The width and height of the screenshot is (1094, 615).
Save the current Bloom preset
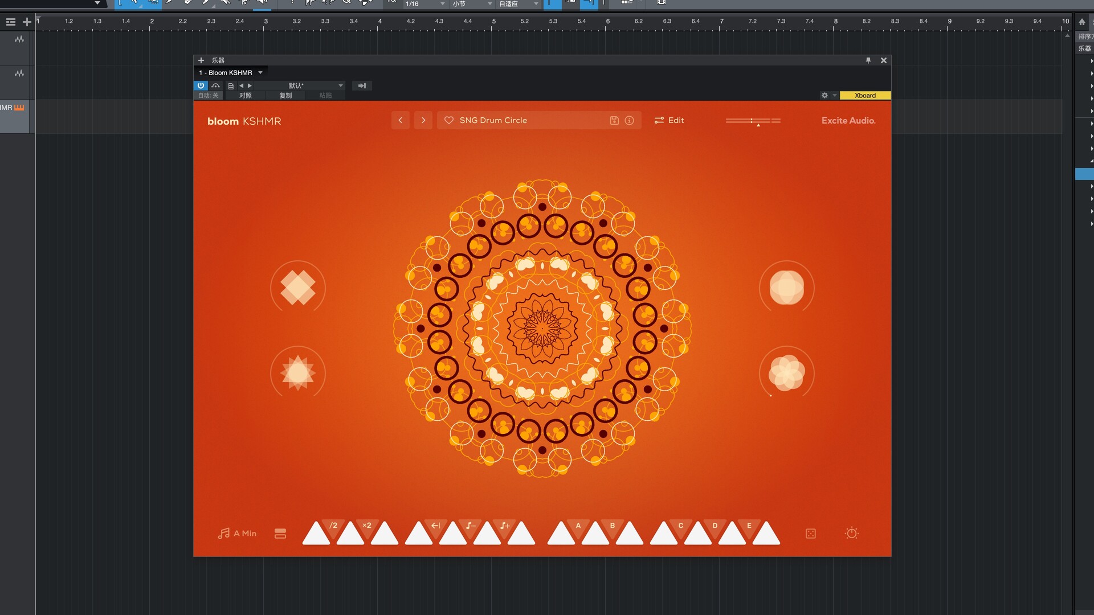coord(614,120)
